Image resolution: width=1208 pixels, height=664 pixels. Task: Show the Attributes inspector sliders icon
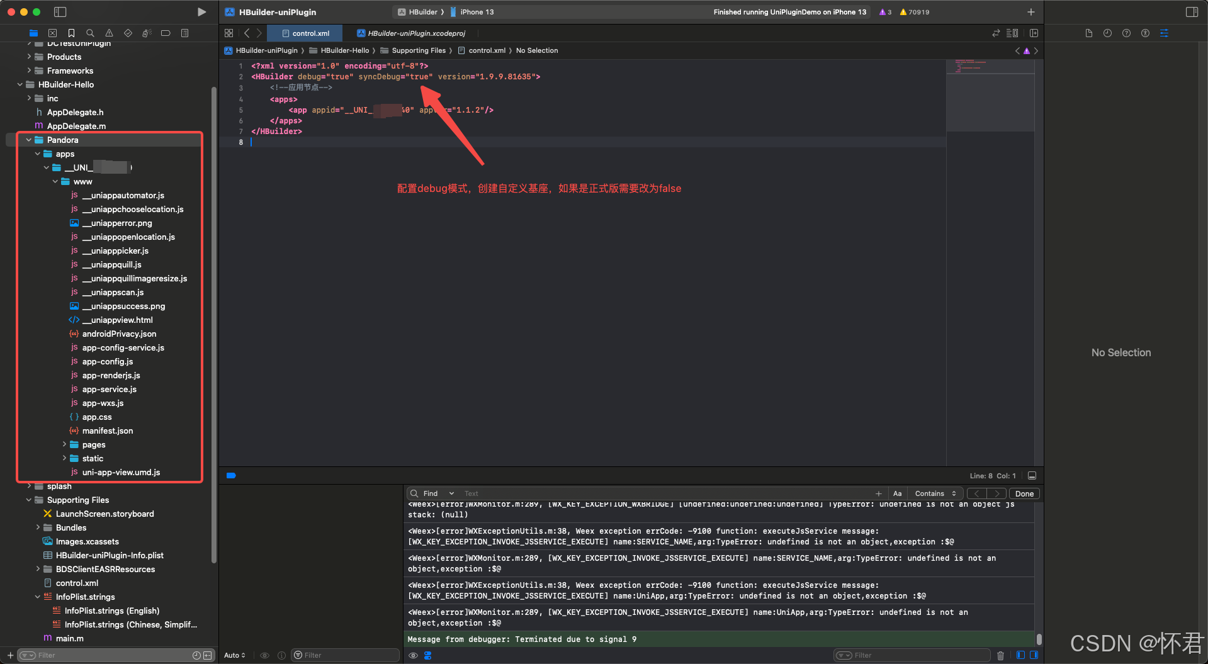pyautogui.click(x=1164, y=33)
